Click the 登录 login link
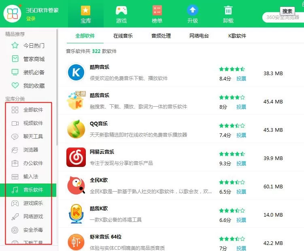This screenshot has height=251, width=304. click(31, 19)
